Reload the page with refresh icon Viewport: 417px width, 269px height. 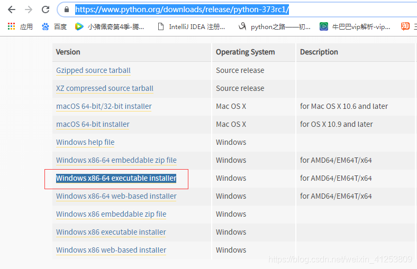coord(46,10)
